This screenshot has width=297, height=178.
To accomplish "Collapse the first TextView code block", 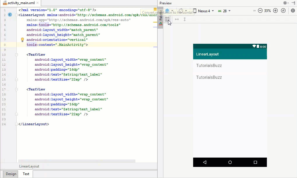I will (x=16, y=54).
